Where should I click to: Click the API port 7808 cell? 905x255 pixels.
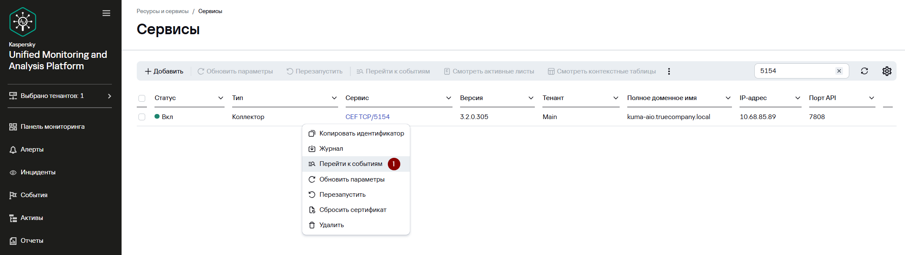click(817, 117)
